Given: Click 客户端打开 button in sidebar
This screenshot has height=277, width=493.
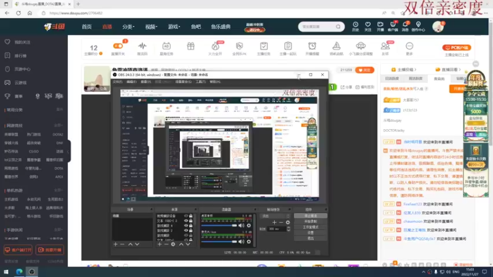Looking at the screenshot, I should click(18, 250).
